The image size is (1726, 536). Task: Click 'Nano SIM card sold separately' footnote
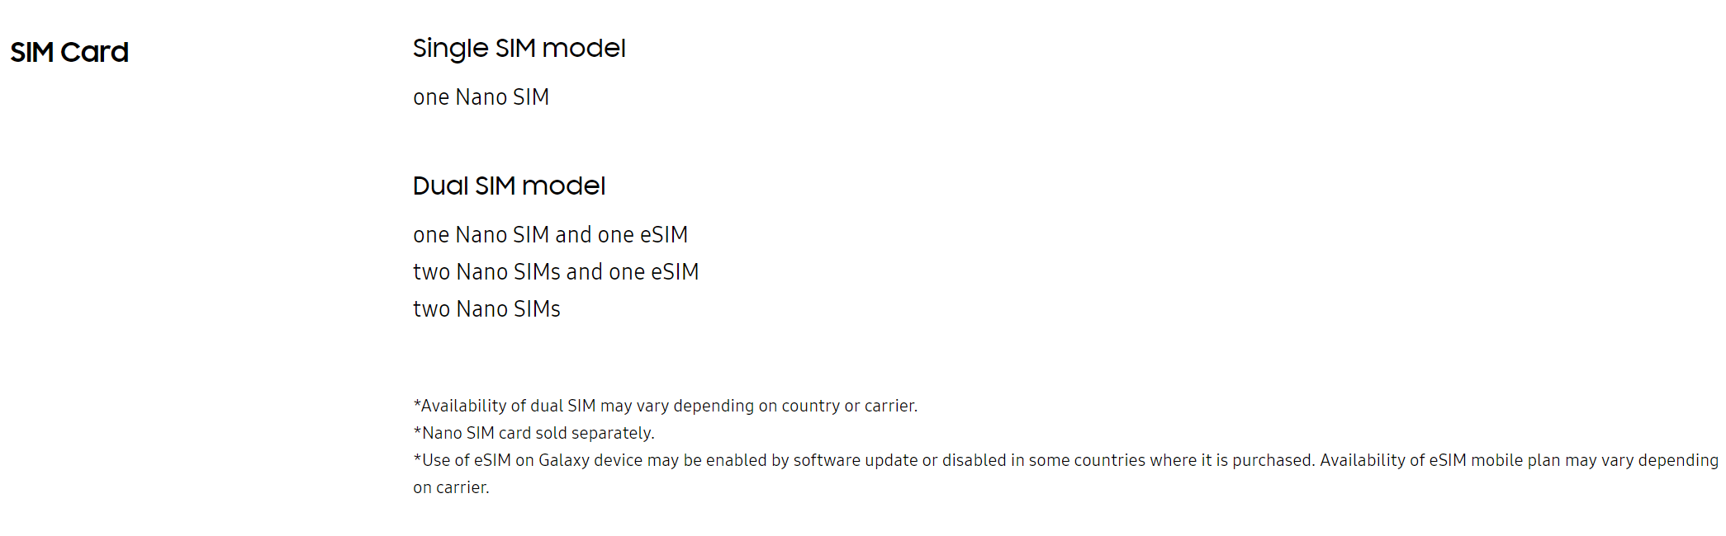[533, 433]
